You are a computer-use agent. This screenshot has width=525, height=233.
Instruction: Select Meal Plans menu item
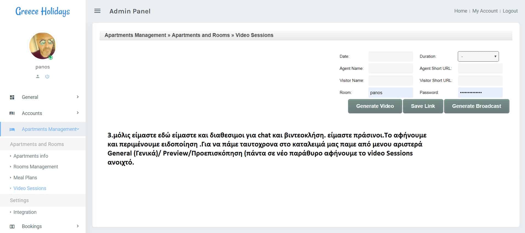point(25,178)
